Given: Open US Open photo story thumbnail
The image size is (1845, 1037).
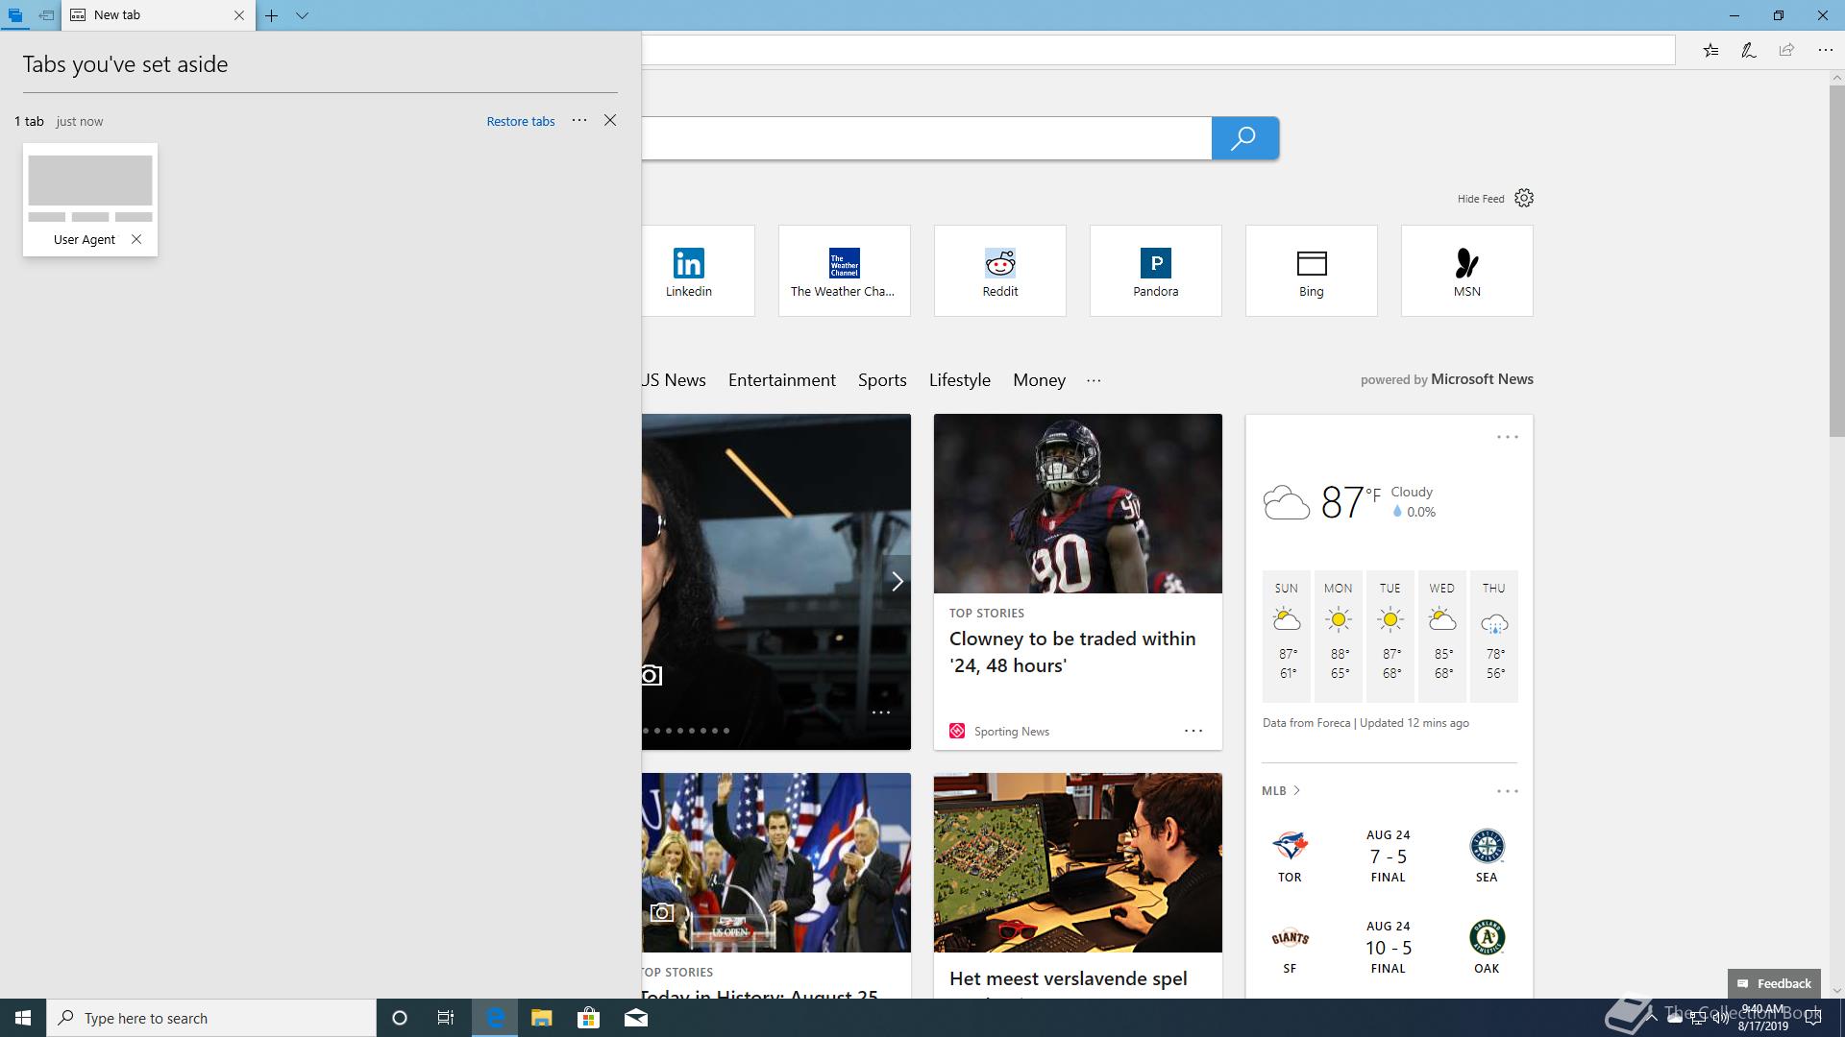Looking at the screenshot, I should click(x=776, y=862).
